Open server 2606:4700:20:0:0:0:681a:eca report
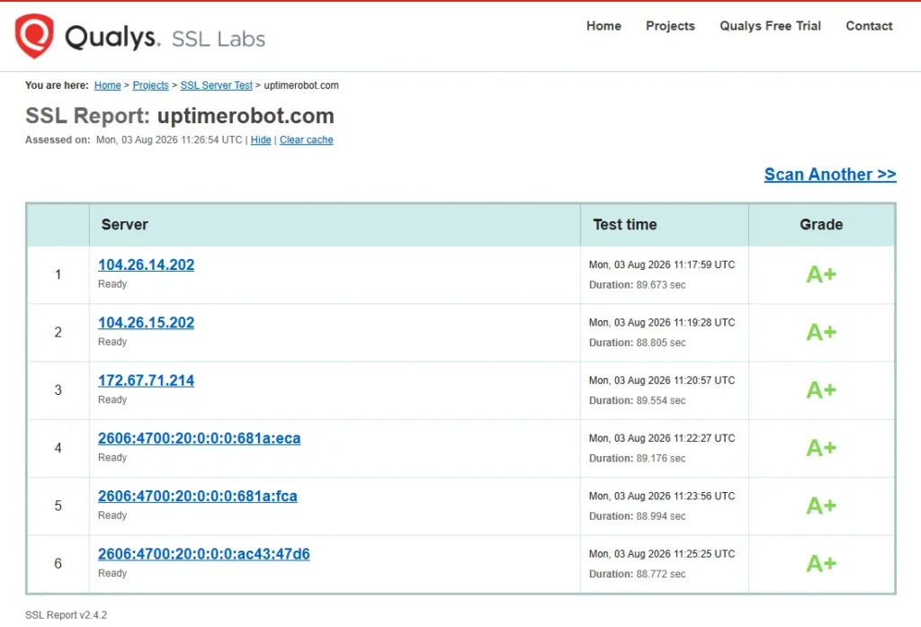 pyautogui.click(x=199, y=438)
